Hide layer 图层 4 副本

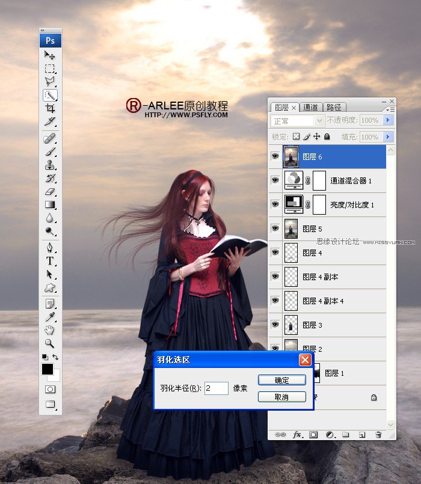pos(275,276)
